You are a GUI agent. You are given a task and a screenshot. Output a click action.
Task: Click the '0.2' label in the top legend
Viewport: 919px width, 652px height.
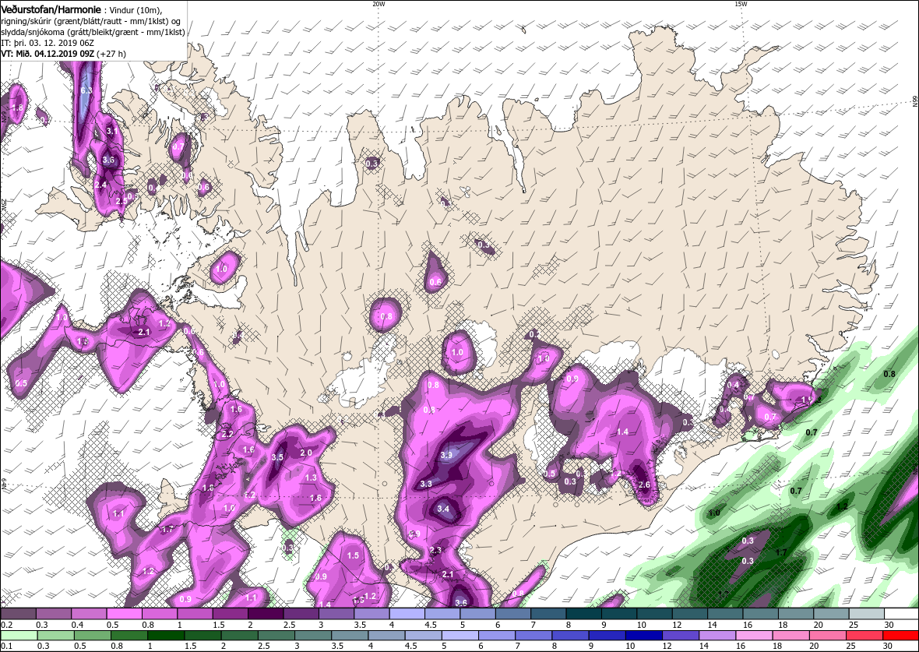tap(7, 625)
